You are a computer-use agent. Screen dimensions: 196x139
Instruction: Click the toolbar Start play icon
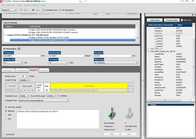[x=21, y=10]
